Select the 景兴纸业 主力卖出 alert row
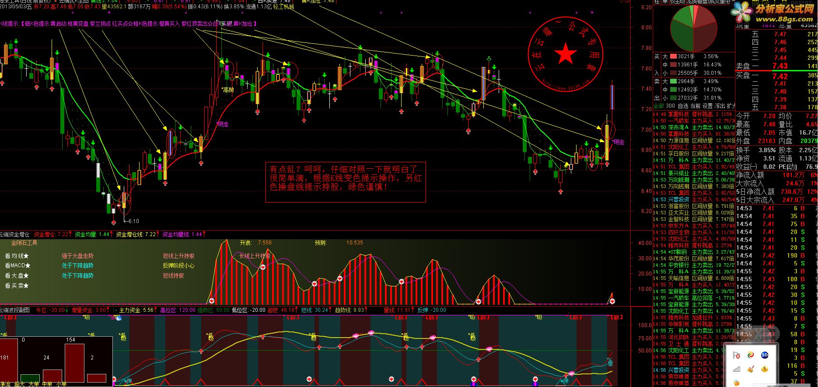818x387 pixels. tap(694, 173)
